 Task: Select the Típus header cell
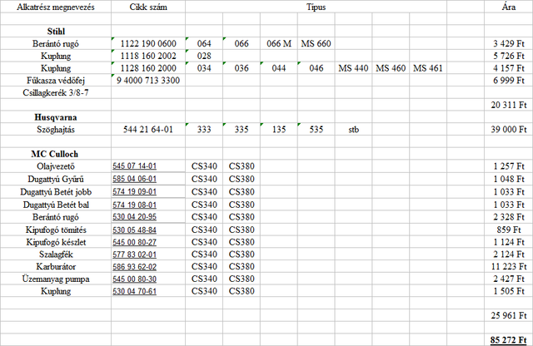316,7
